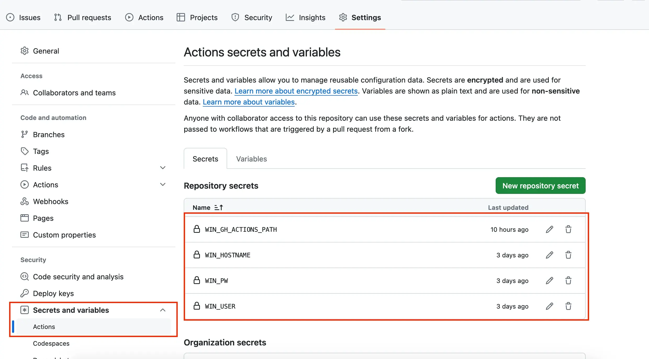Click the General gear icon in sidebar
The height and width of the screenshot is (359, 649).
click(x=25, y=51)
